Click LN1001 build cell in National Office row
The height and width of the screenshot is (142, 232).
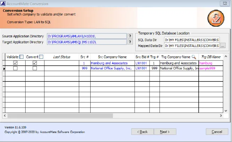point(142,68)
